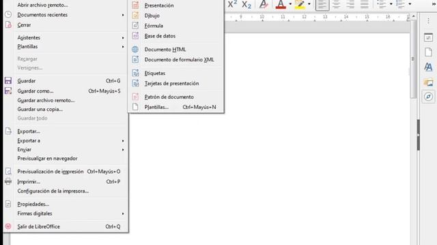437x245 pixels.
Task: Click the Guardar como icon
Action: (8, 91)
